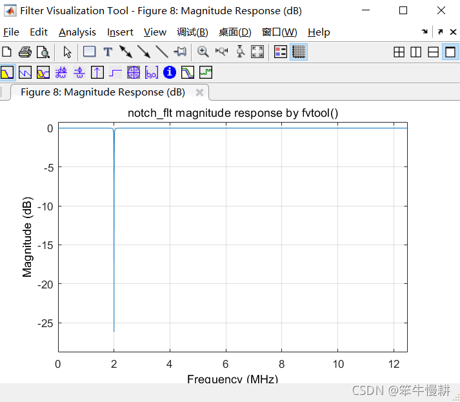
Task: Click the plot title text
Action: point(233,113)
